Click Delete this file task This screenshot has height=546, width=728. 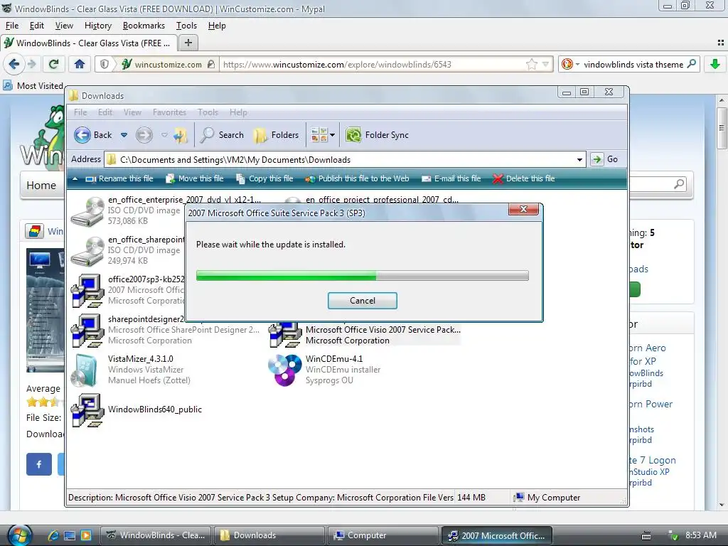[x=524, y=178]
